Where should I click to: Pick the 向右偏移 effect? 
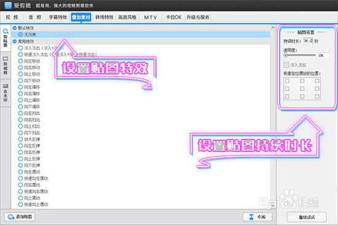[20, 93]
